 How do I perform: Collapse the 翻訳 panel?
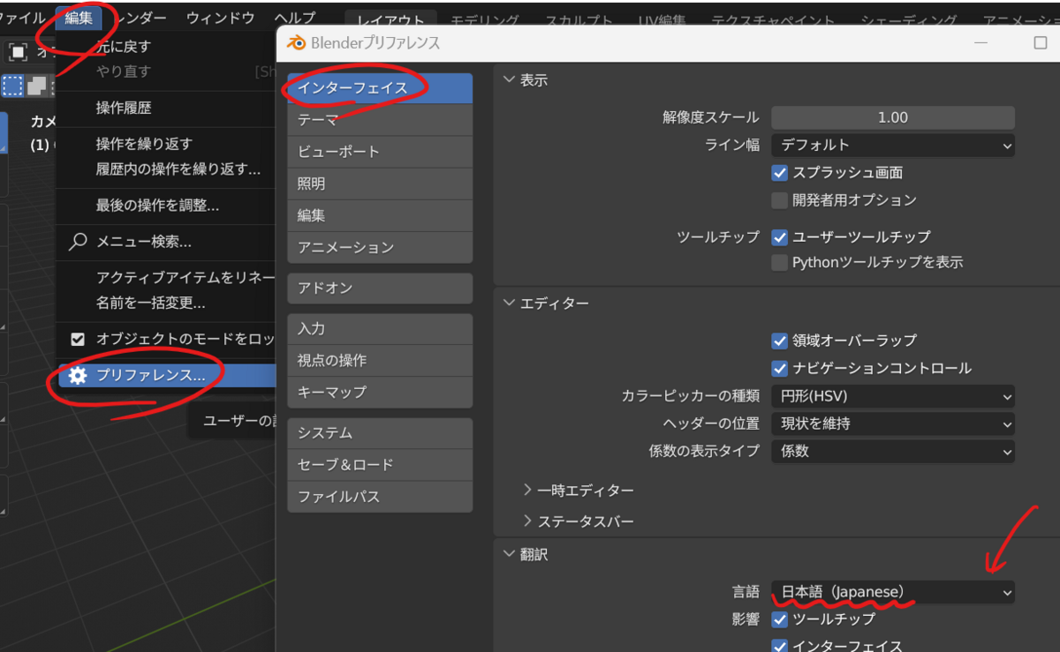click(509, 554)
